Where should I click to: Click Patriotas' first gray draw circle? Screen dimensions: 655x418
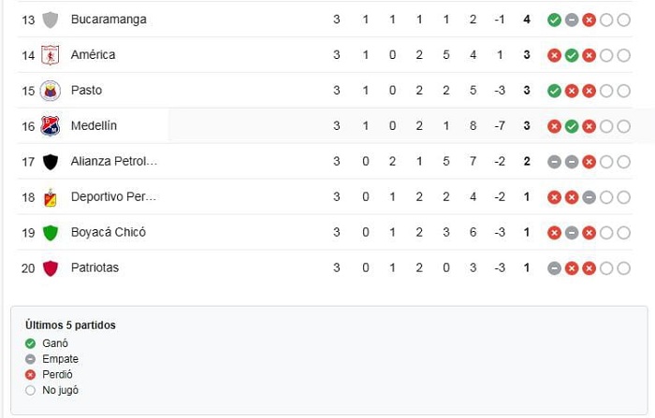pos(554,268)
